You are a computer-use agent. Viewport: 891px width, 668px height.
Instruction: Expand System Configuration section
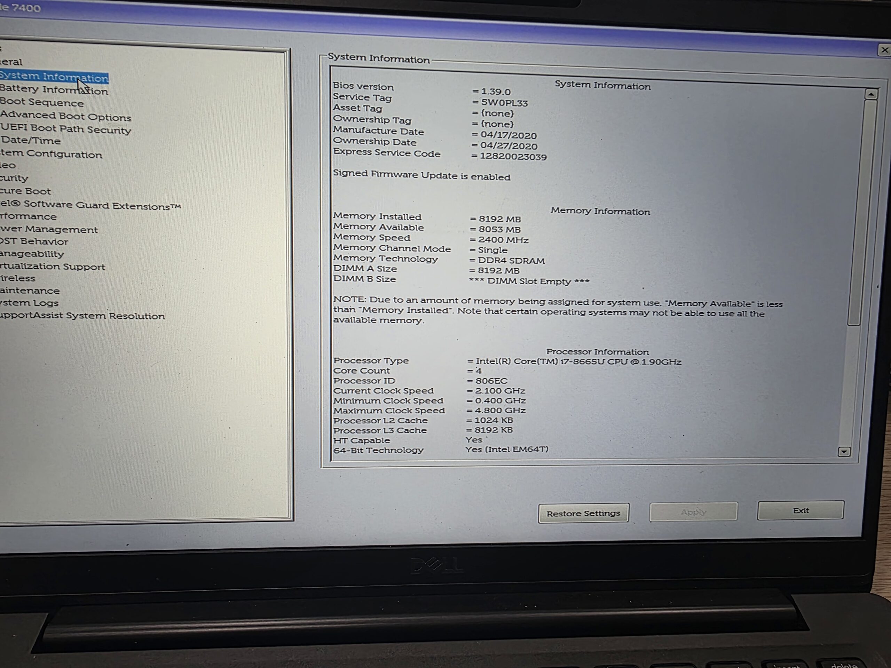coord(51,154)
